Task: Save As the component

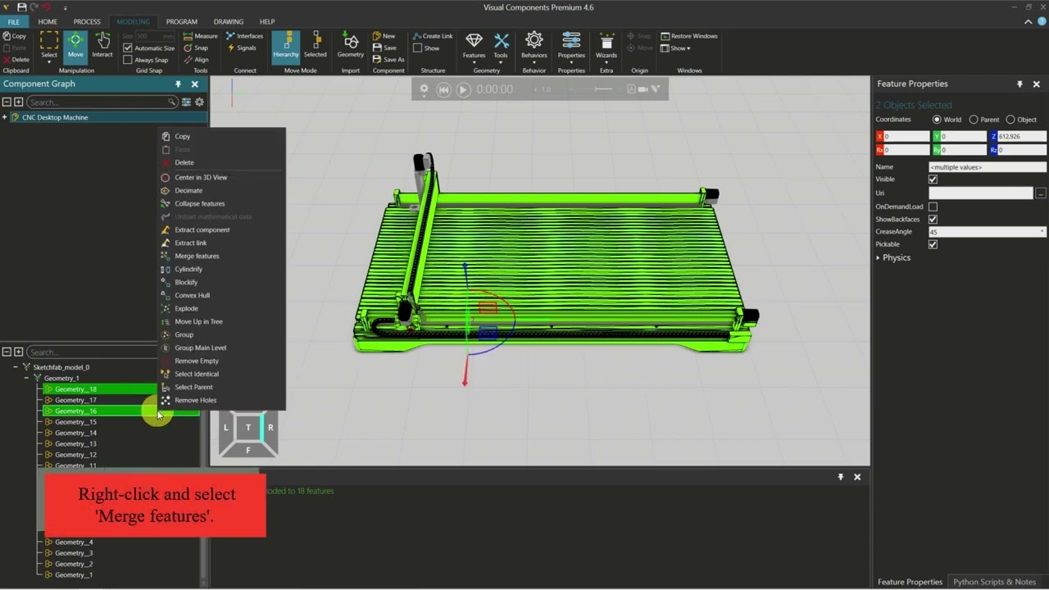Action: coord(388,60)
